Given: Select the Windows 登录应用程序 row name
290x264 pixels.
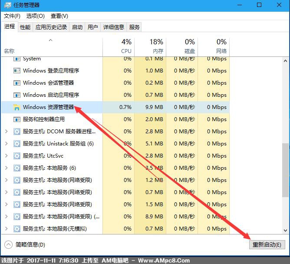Looking at the screenshot, I should point(51,71).
